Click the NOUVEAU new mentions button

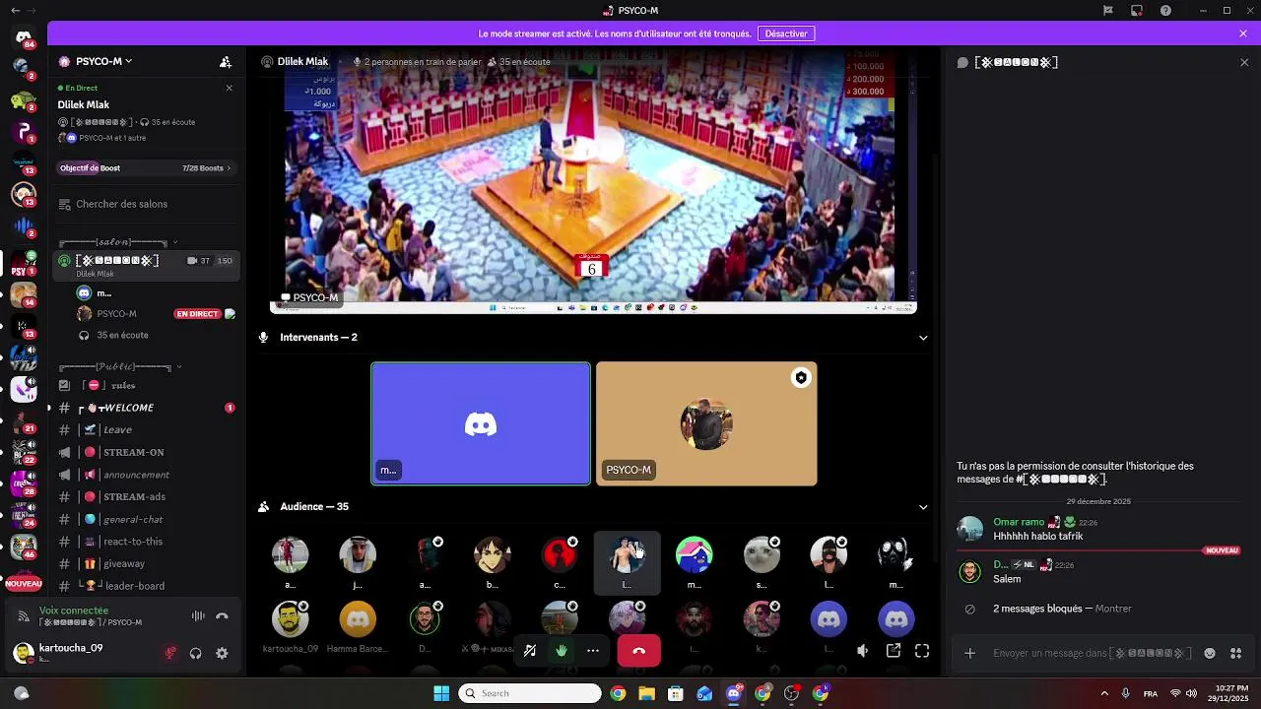pos(24,584)
